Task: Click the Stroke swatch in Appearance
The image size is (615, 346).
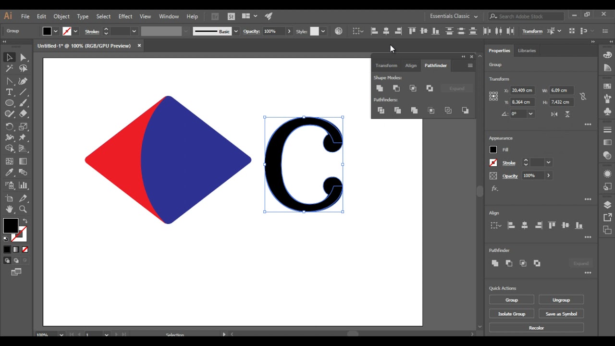Action: (493, 162)
